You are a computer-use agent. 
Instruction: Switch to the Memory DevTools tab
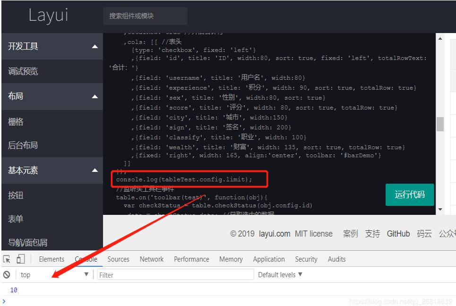tap(231, 259)
